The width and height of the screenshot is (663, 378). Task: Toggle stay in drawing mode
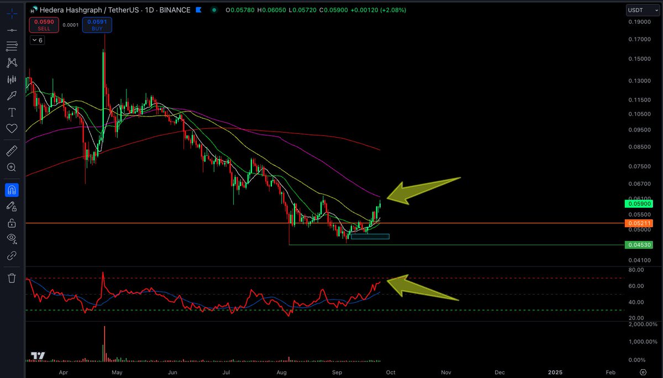[x=11, y=206]
